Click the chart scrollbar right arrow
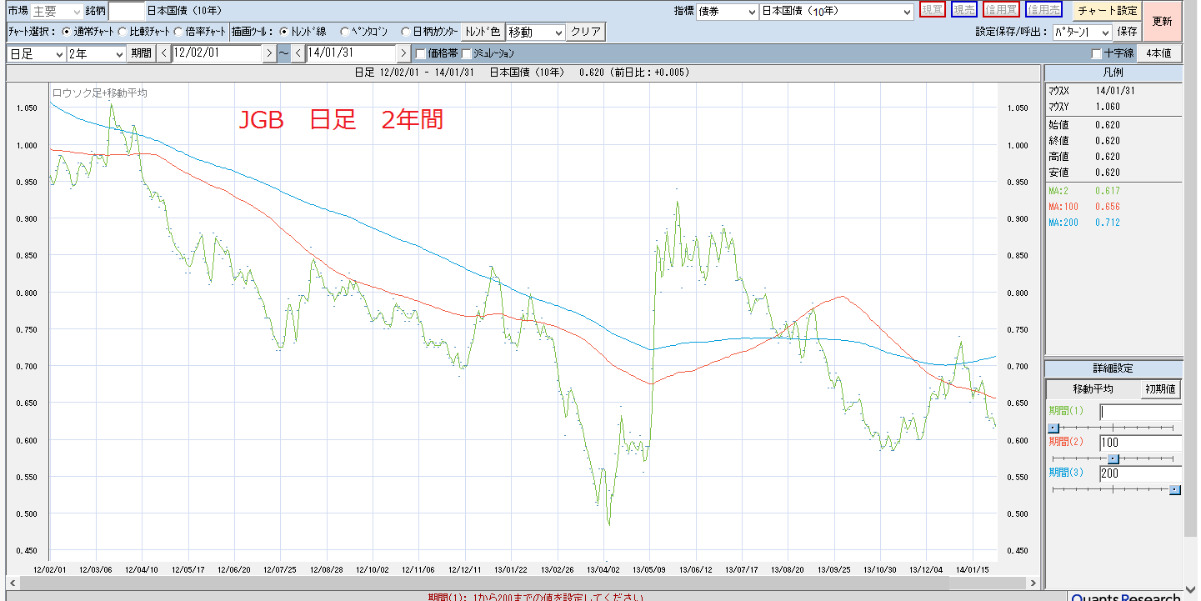Viewport: 1201px width, 601px height. pyautogui.click(x=1033, y=583)
